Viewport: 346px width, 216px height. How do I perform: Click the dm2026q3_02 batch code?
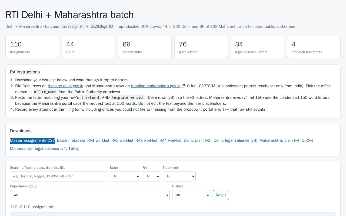point(102,26)
